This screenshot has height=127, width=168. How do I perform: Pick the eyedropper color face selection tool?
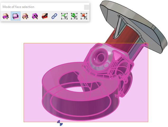click(45, 16)
